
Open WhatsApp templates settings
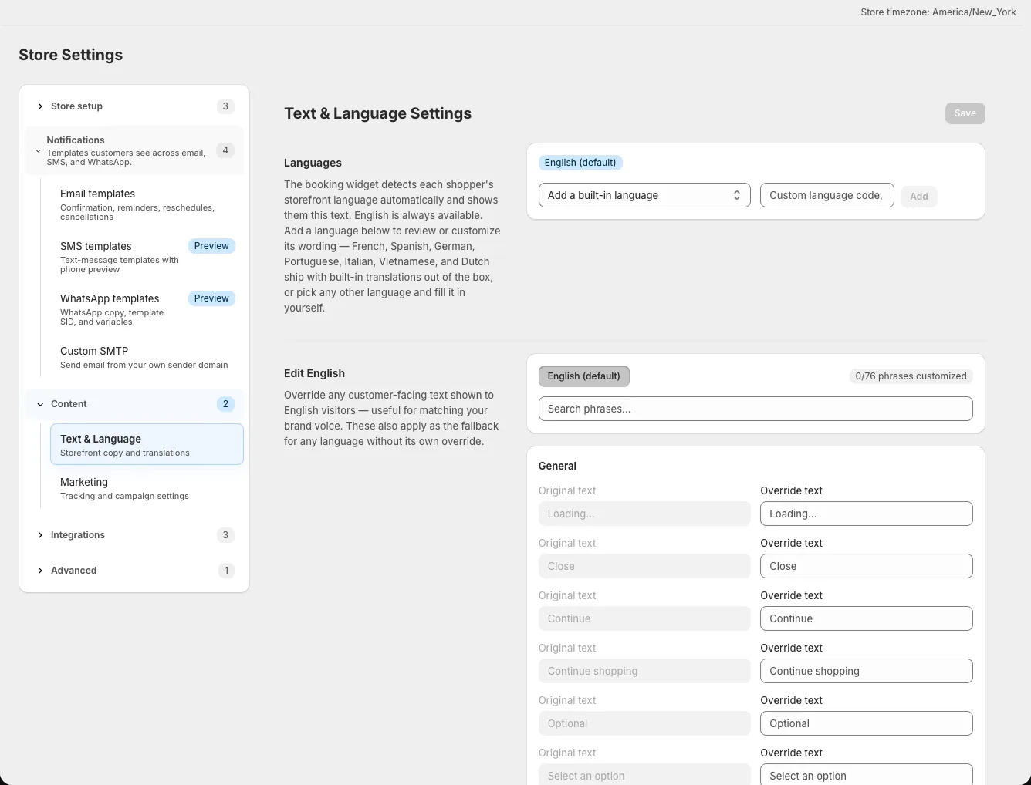[147, 310]
